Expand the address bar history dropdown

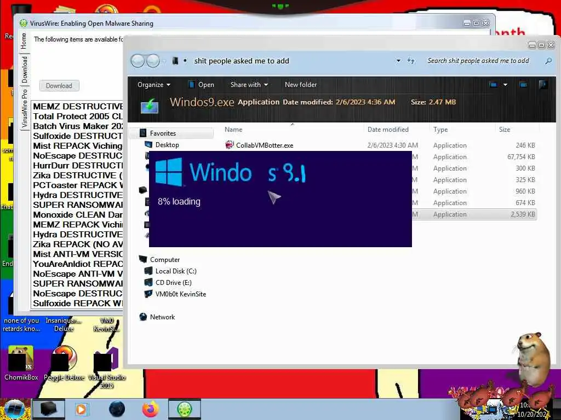398,61
